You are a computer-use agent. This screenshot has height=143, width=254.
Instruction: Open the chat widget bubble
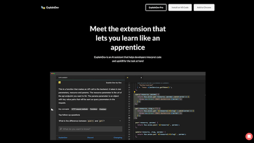click(x=249, y=136)
